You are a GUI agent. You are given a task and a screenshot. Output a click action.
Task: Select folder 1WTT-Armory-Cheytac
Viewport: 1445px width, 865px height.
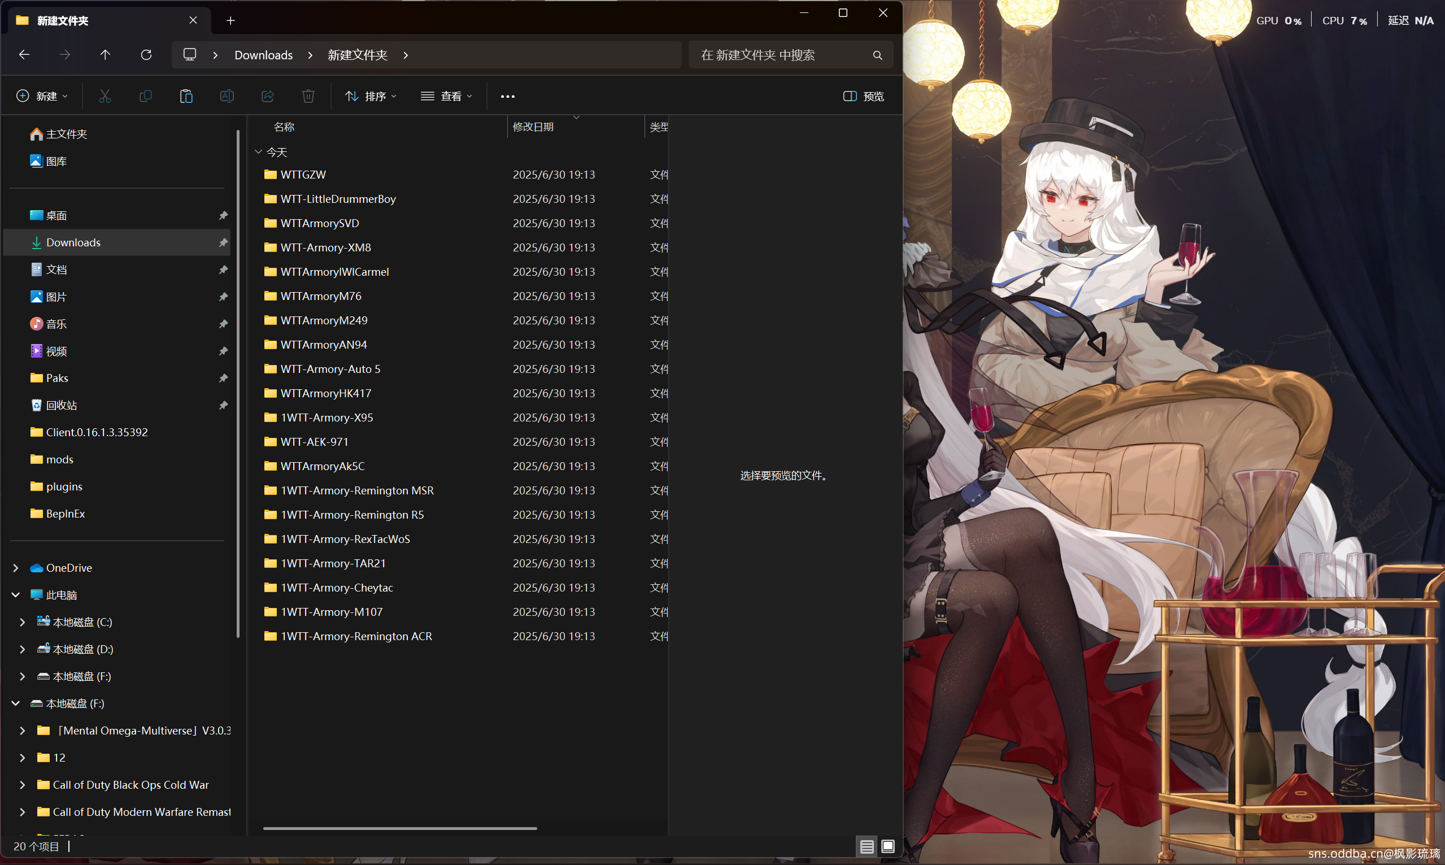(x=337, y=588)
